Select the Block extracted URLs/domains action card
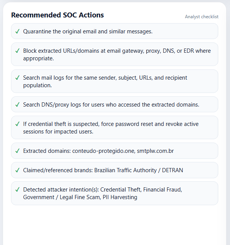This screenshot has height=245, width=230. click(115, 54)
